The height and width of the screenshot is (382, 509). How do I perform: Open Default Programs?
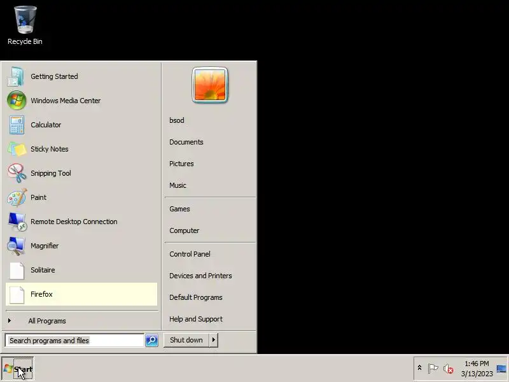196,297
